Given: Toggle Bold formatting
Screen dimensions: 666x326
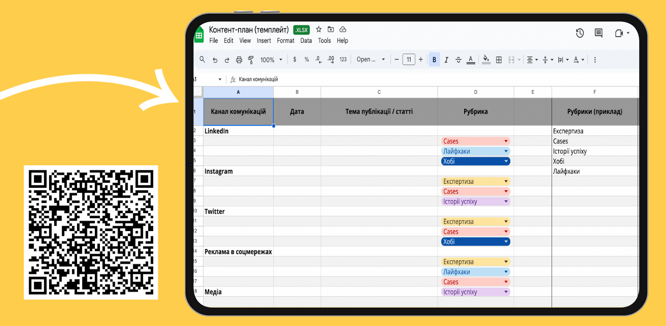Looking at the screenshot, I should (434, 60).
